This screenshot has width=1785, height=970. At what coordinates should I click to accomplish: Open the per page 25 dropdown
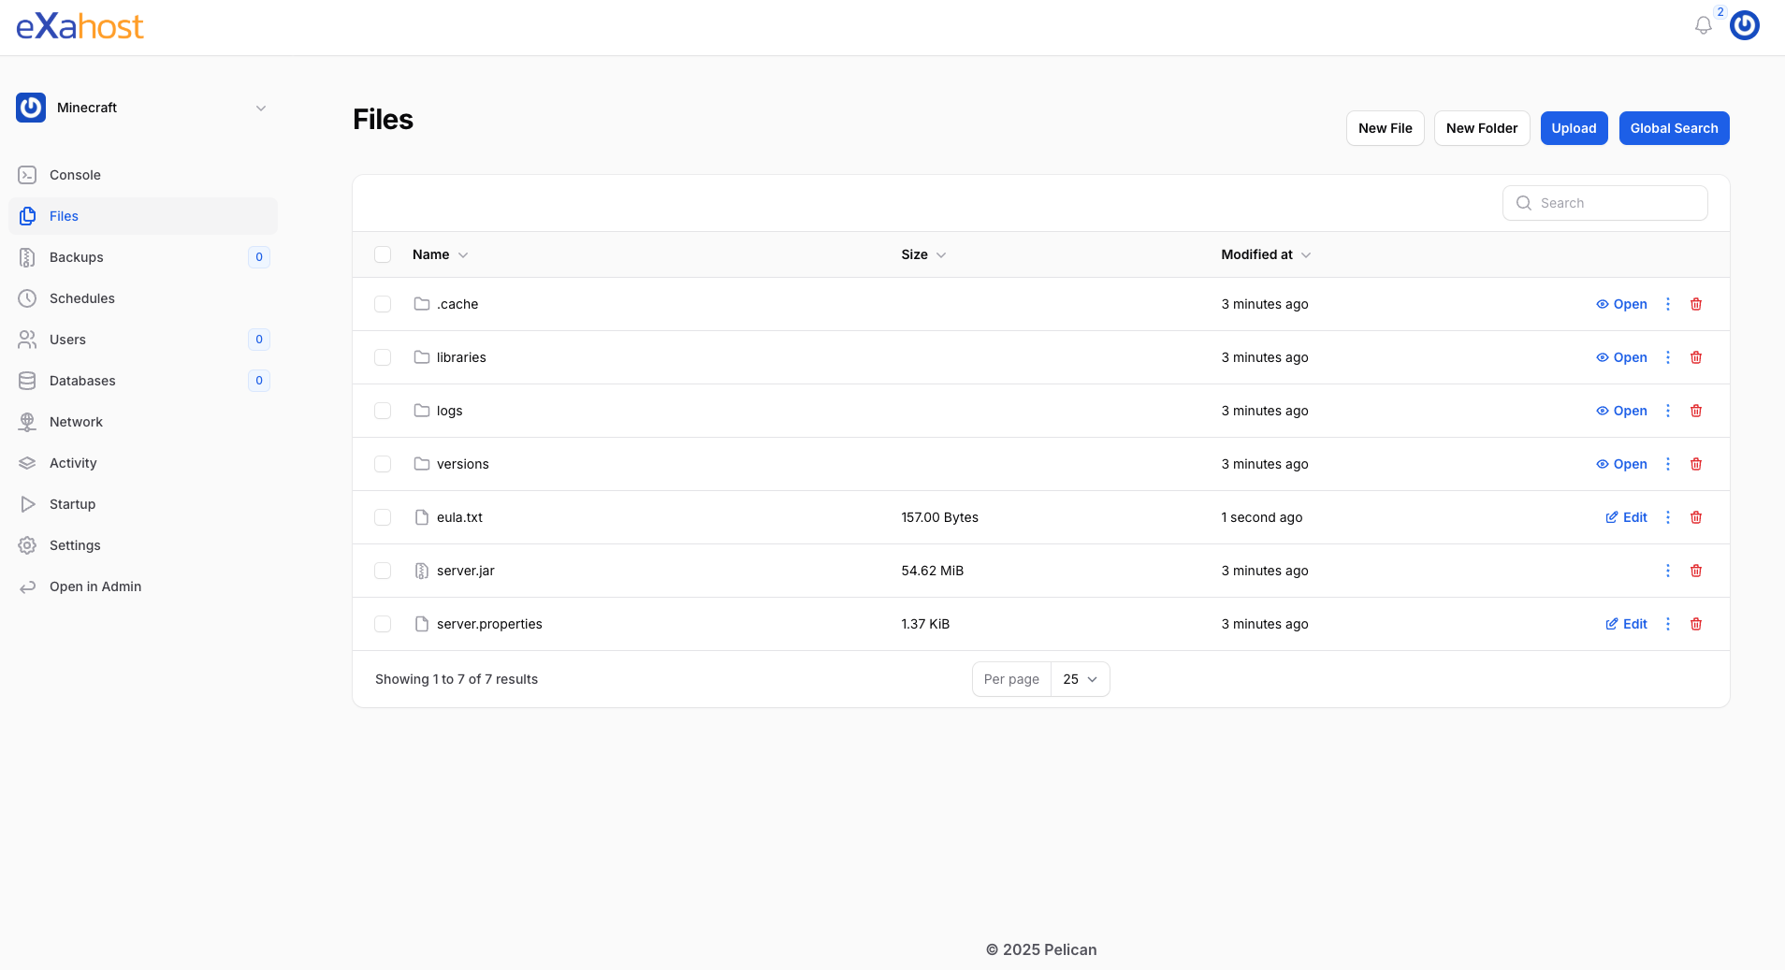click(1080, 679)
